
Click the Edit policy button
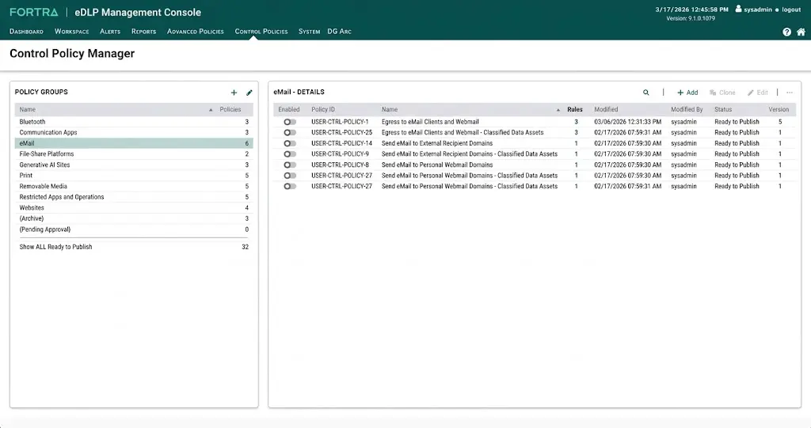click(x=757, y=93)
